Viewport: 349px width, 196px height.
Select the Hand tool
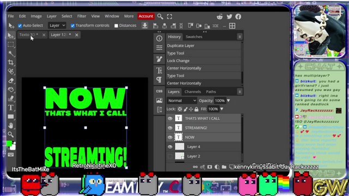click(10, 126)
